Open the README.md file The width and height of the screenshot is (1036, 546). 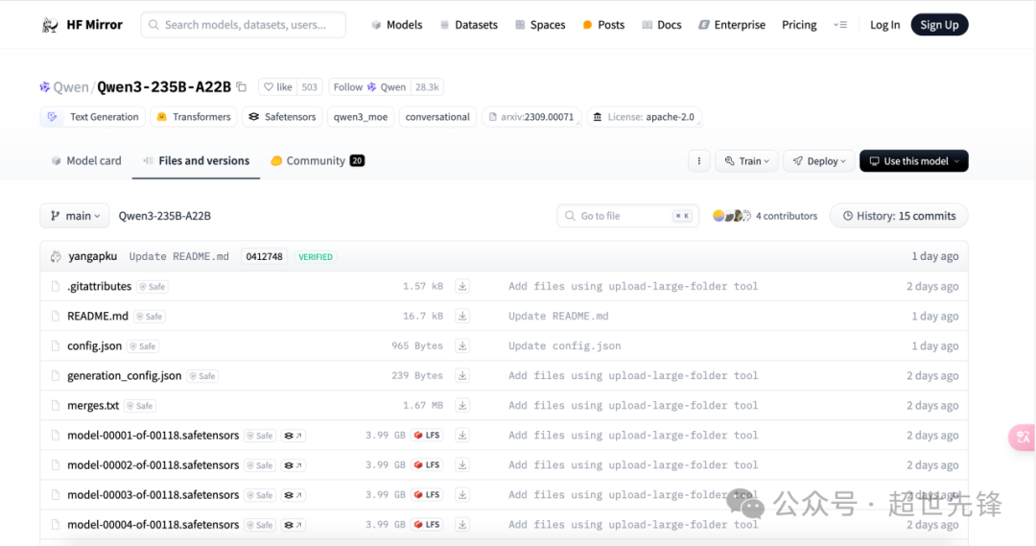(97, 316)
